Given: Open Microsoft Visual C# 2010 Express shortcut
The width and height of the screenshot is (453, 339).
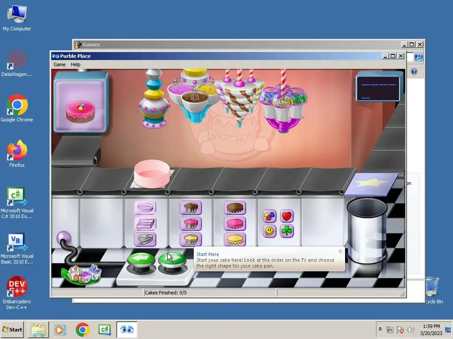Looking at the screenshot, I should pos(17,203).
